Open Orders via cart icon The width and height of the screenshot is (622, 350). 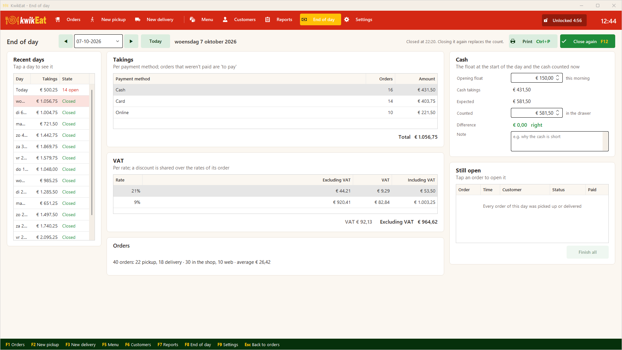pyautogui.click(x=58, y=20)
